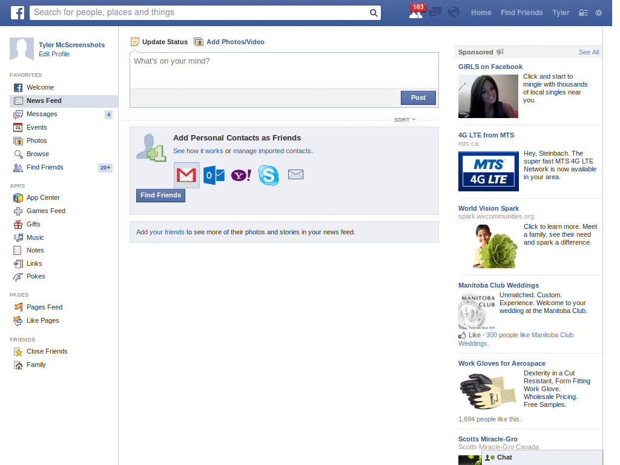
Task: Open the See how it works link
Action: click(x=198, y=151)
